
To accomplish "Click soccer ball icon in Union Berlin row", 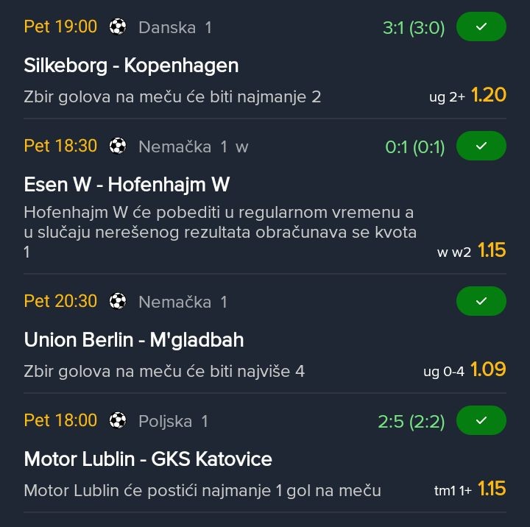I will coord(118,301).
